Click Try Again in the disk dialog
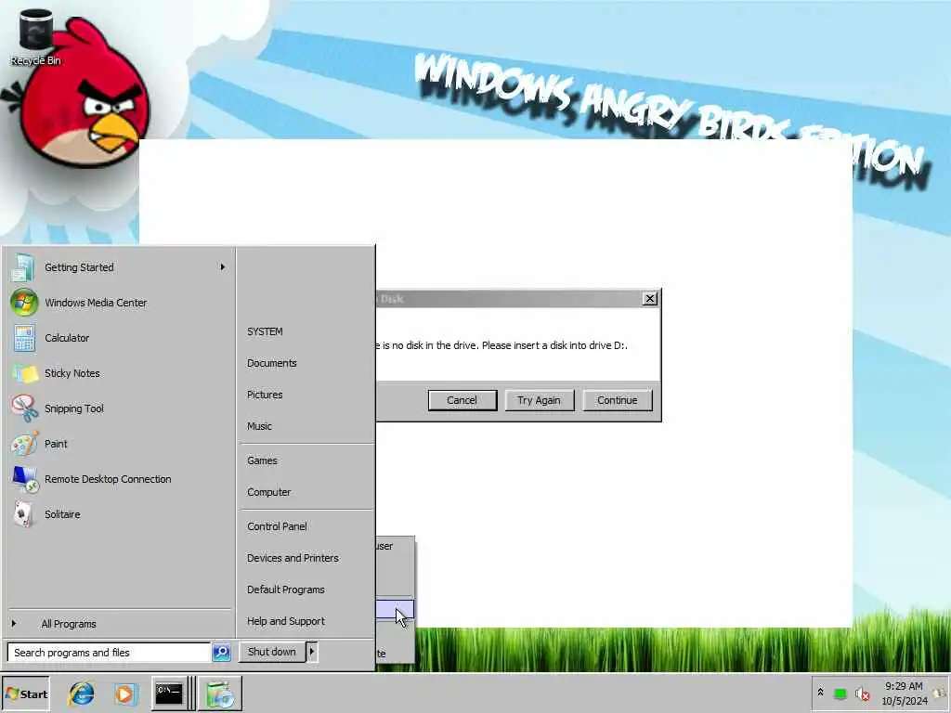 click(x=540, y=400)
